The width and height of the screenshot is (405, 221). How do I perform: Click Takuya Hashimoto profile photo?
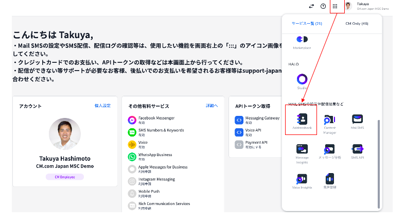click(x=65, y=134)
